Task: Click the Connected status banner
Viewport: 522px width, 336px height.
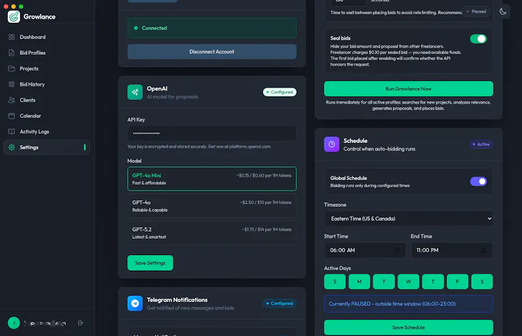Action: click(x=211, y=28)
